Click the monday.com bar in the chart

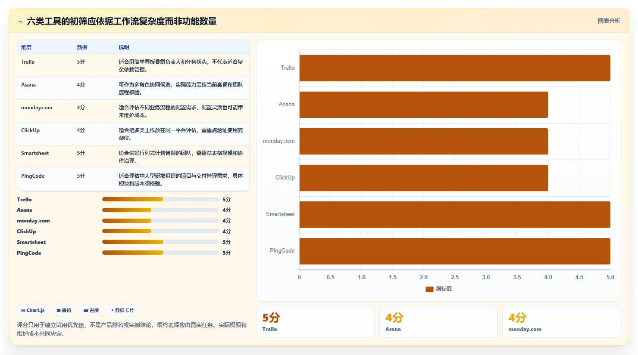[x=424, y=141]
